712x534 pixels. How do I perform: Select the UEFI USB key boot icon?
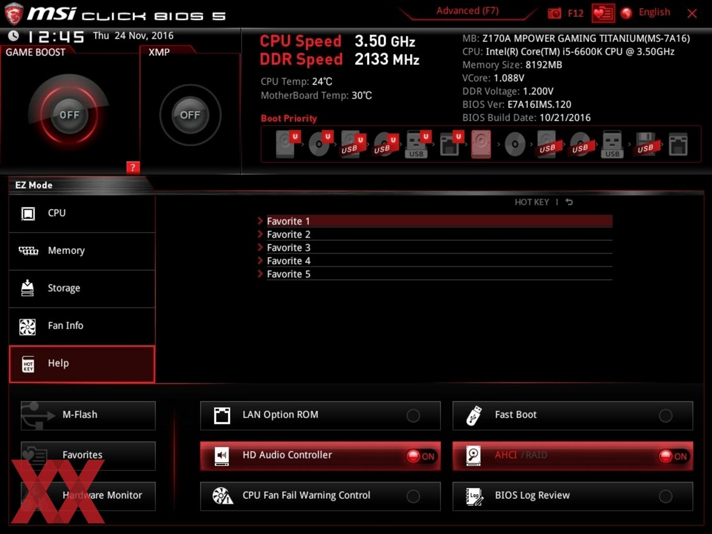417,144
